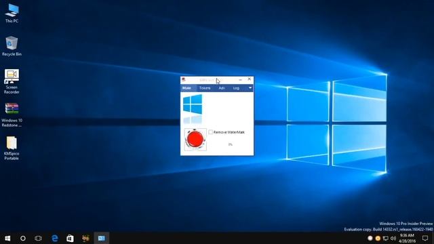Switch to the Log tab
Image resolution: width=434 pixels, height=244 pixels.
[x=236, y=88]
